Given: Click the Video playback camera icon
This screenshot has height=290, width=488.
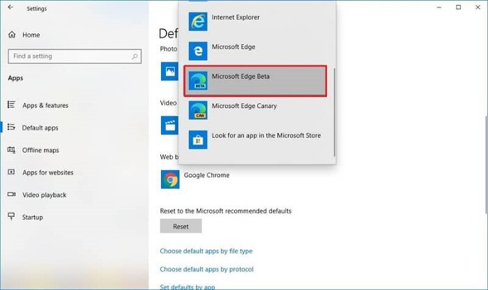Looking at the screenshot, I should click(x=11, y=194).
